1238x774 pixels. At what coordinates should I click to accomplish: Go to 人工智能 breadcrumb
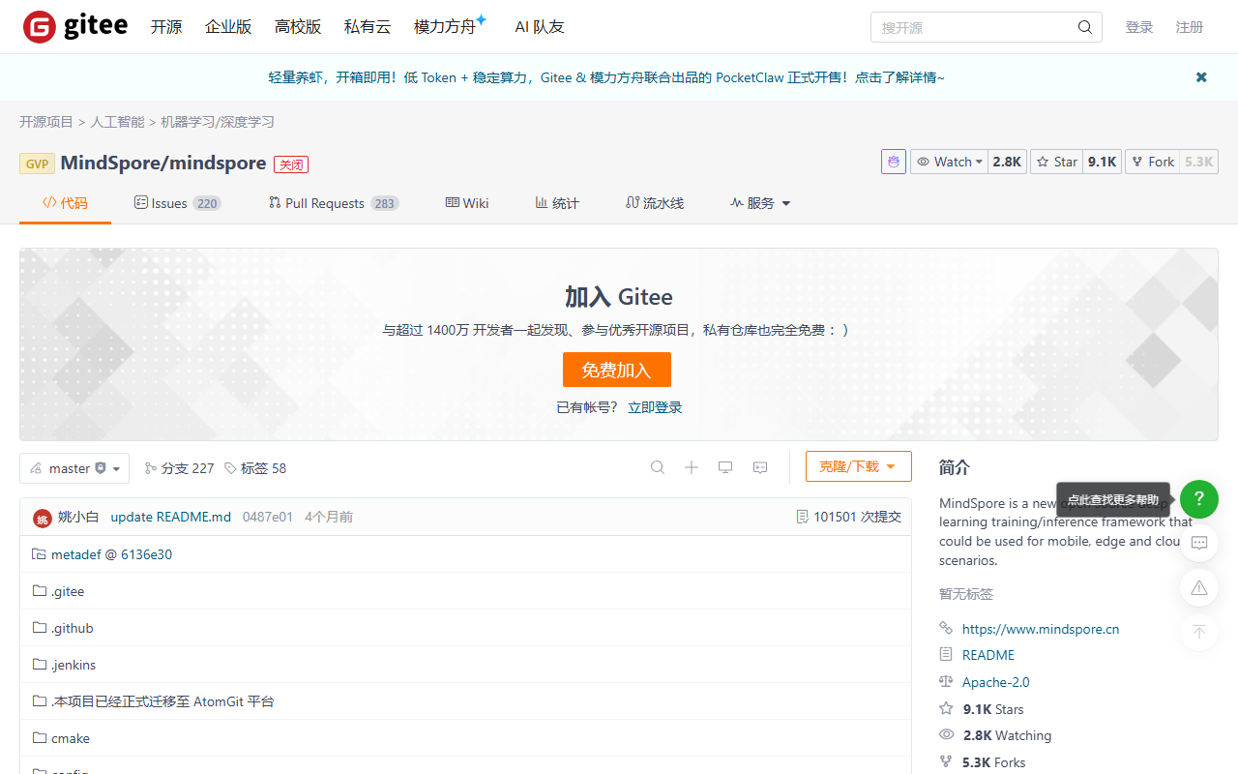click(117, 122)
